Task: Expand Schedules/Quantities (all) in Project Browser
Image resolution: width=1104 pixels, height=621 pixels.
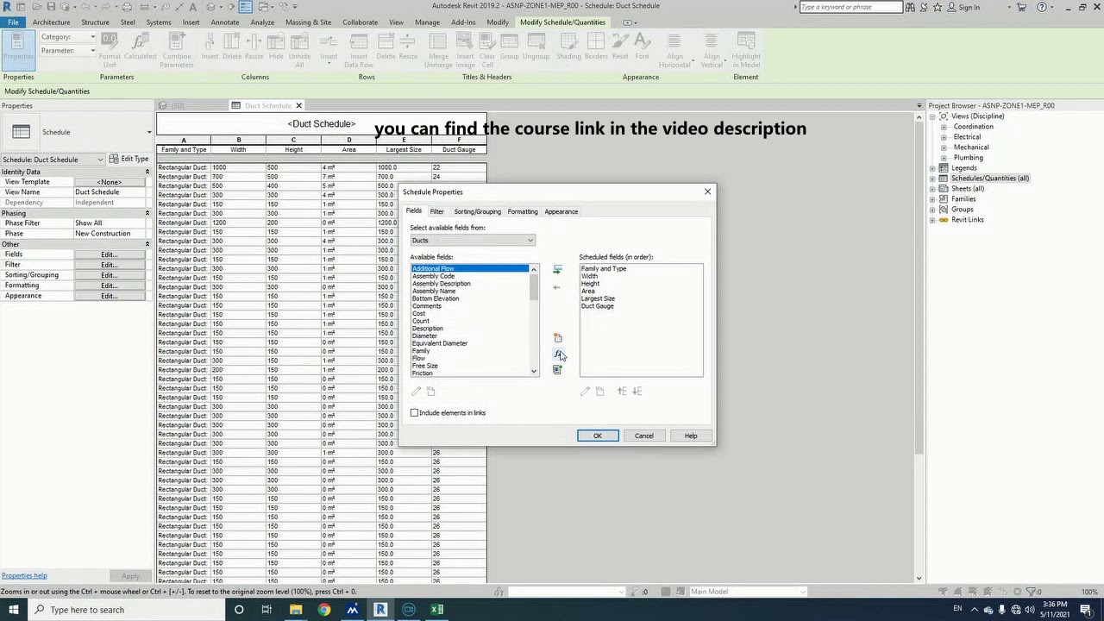Action: click(932, 179)
